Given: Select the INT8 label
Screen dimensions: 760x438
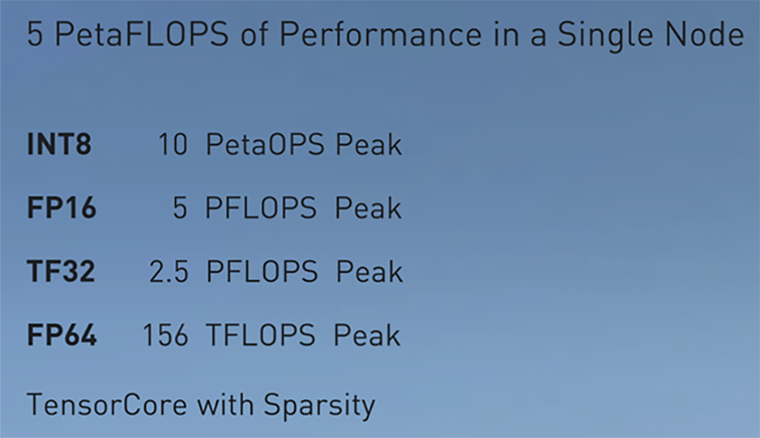Looking at the screenshot, I should click(60, 145).
